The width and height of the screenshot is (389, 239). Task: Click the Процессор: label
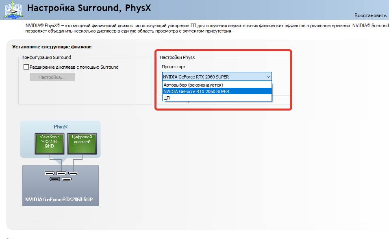[x=174, y=67]
